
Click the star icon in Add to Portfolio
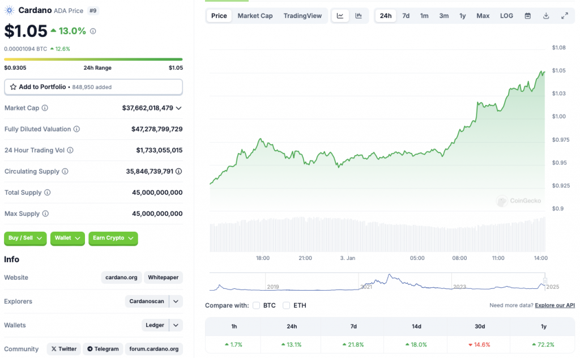point(14,87)
